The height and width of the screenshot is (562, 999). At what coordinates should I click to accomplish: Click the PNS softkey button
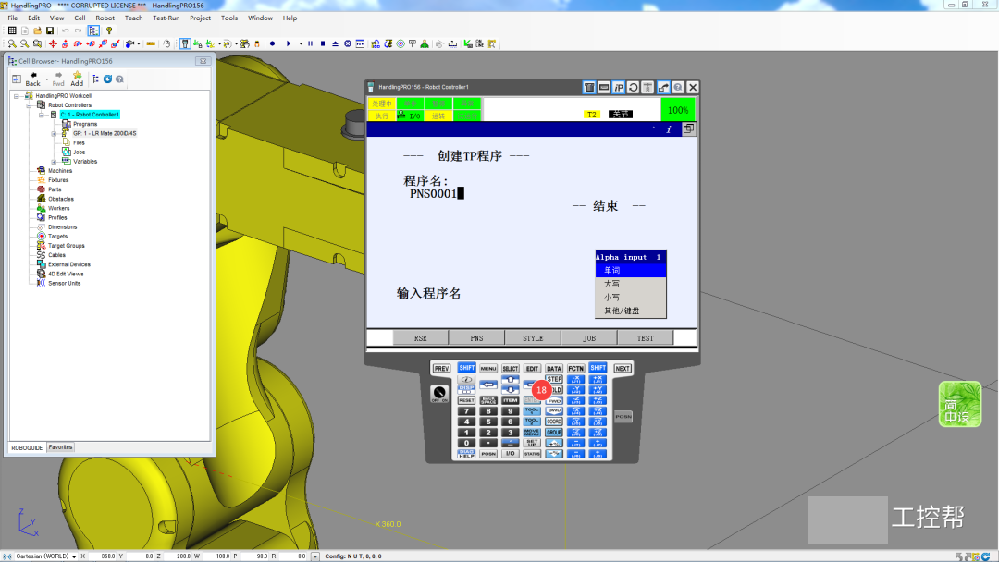(476, 338)
